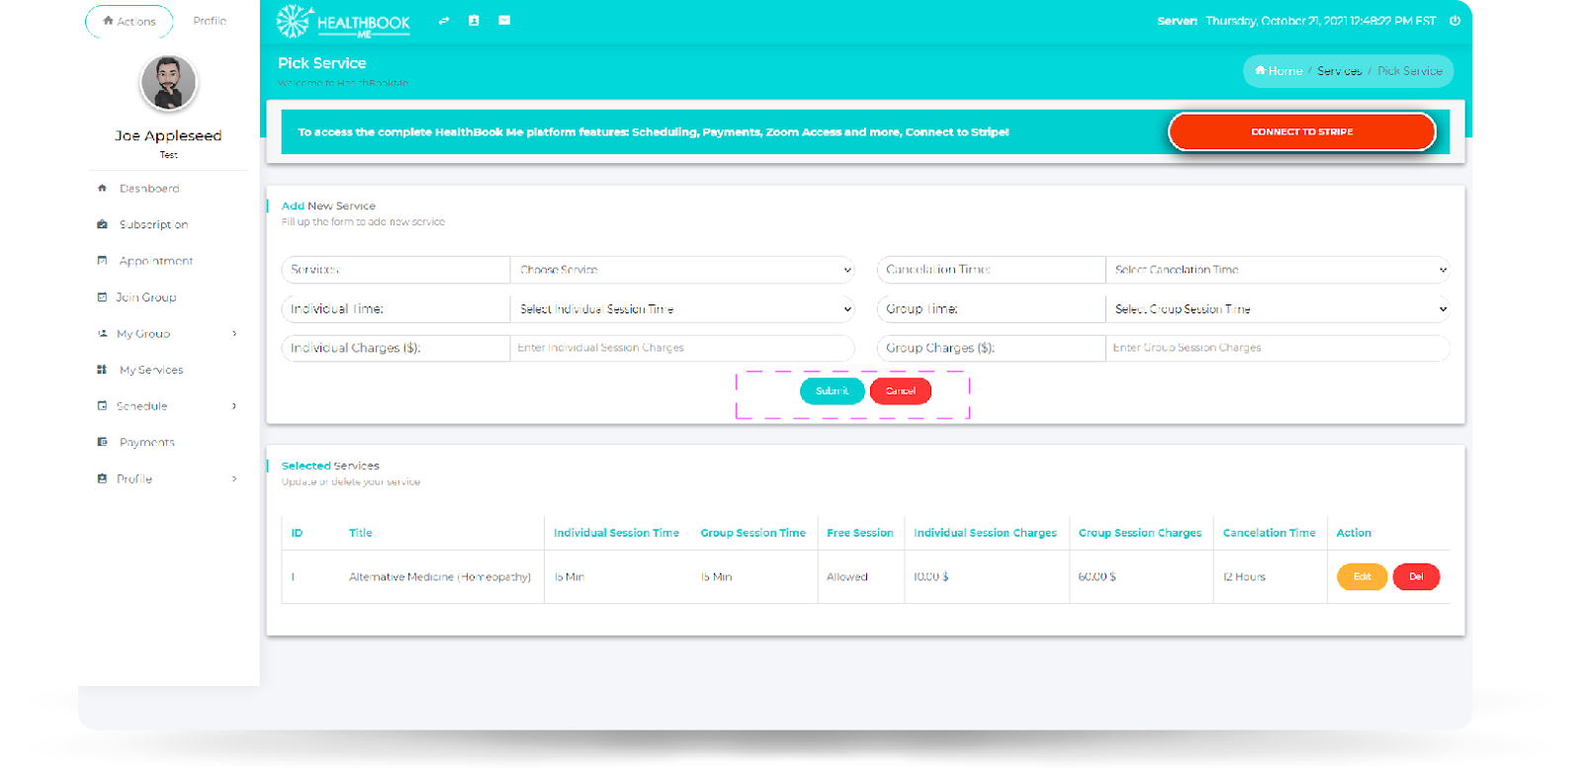The height and width of the screenshot is (771, 1582).
Task: Expand the My Group submenu chevron
Action: (x=234, y=333)
